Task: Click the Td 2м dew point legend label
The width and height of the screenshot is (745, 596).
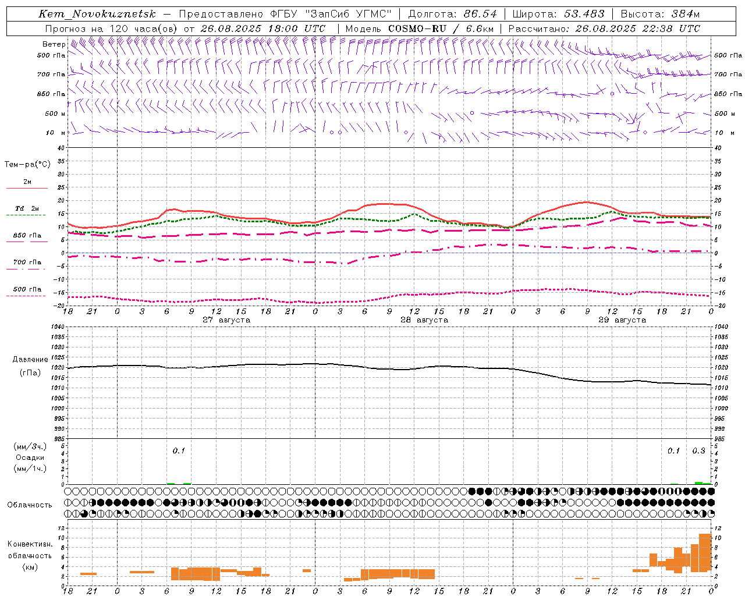Action: point(27,208)
